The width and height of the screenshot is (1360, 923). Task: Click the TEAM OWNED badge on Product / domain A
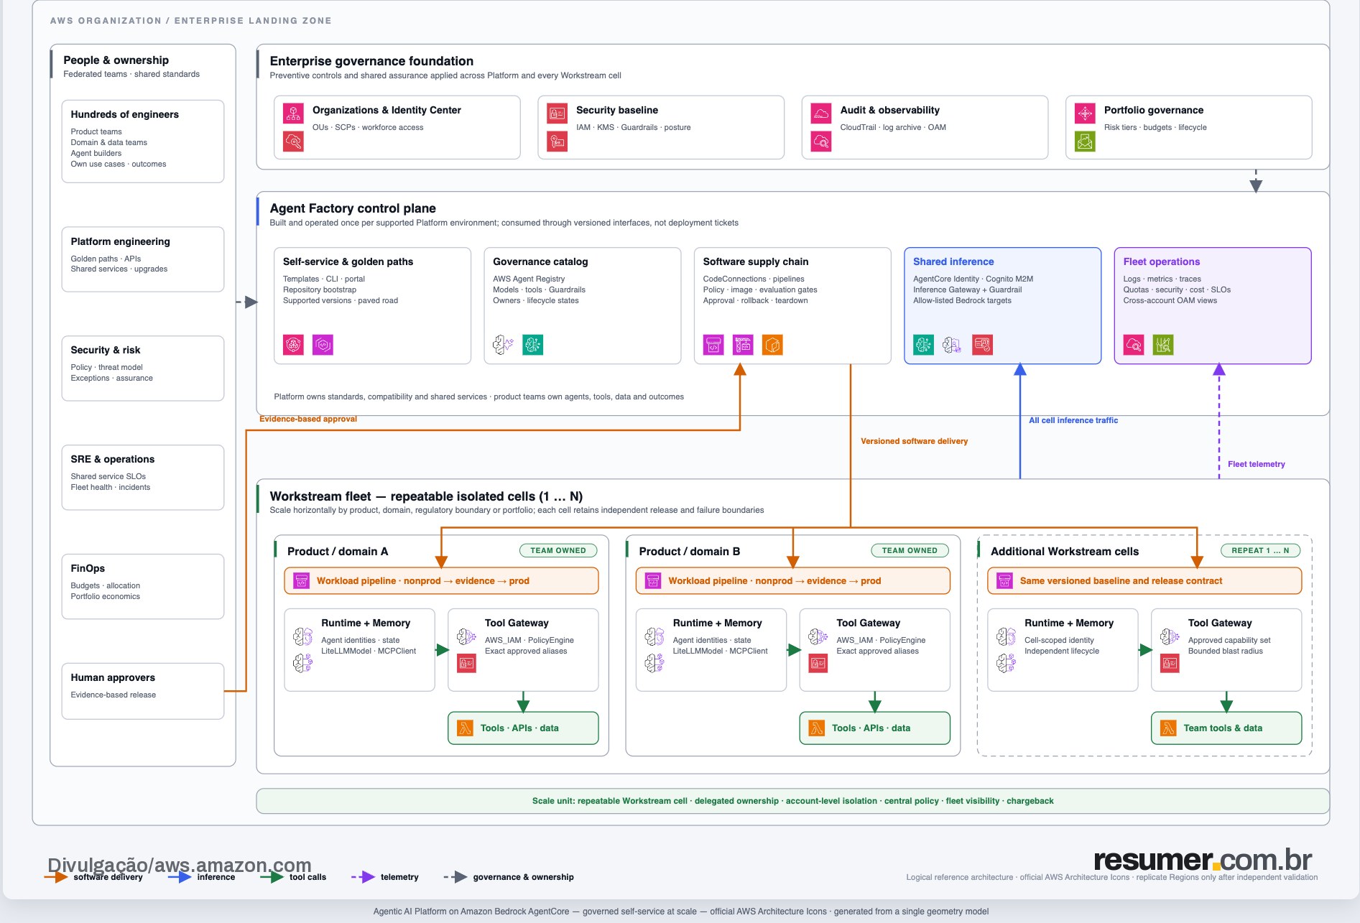pyautogui.click(x=558, y=551)
